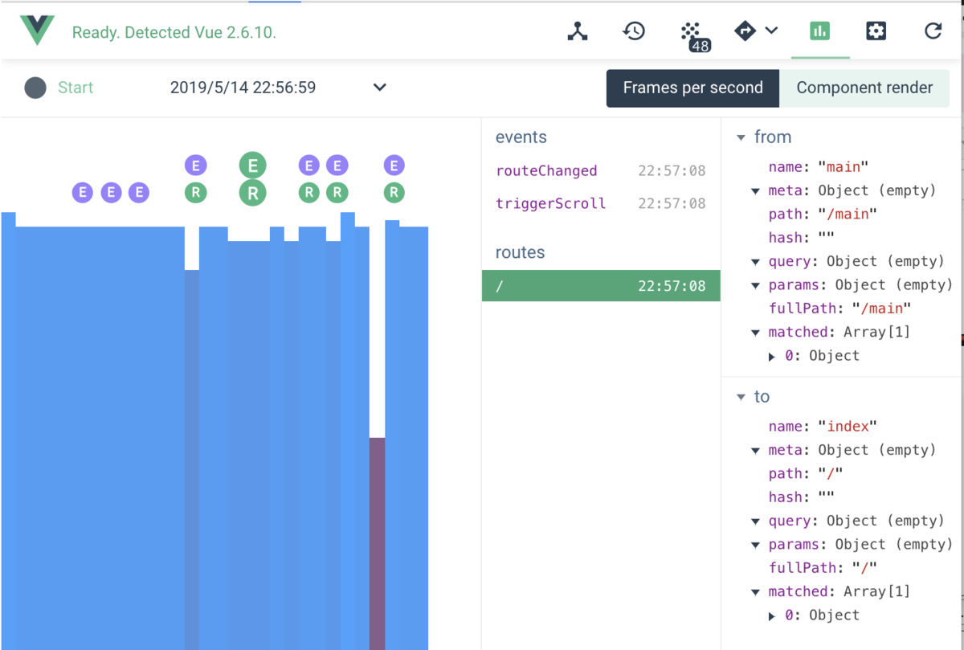Viewport: 964px width, 650px height.
Task: Click the "routes" section heading
Action: [x=520, y=252]
